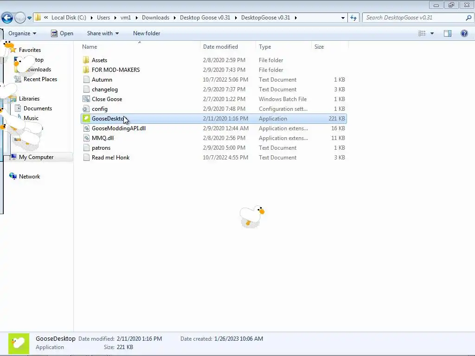This screenshot has width=475, height=356.
Task: Select the MMQ.dll file icon
Action: [x=86, y=138]
